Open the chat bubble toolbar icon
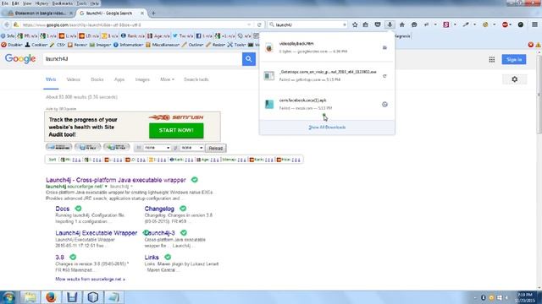 (414, 24)
